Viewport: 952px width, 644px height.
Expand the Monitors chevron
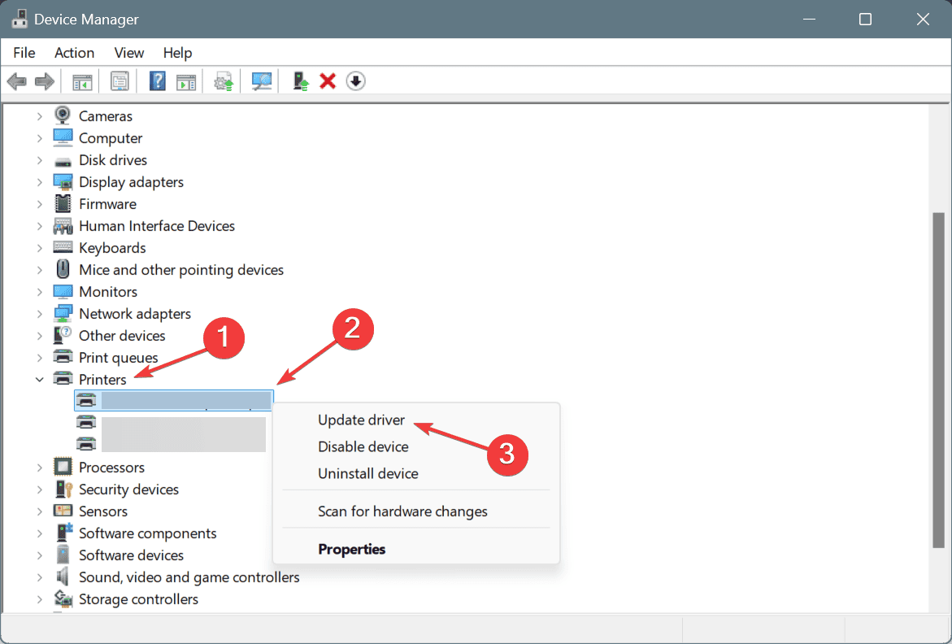[x=40, y=292]
